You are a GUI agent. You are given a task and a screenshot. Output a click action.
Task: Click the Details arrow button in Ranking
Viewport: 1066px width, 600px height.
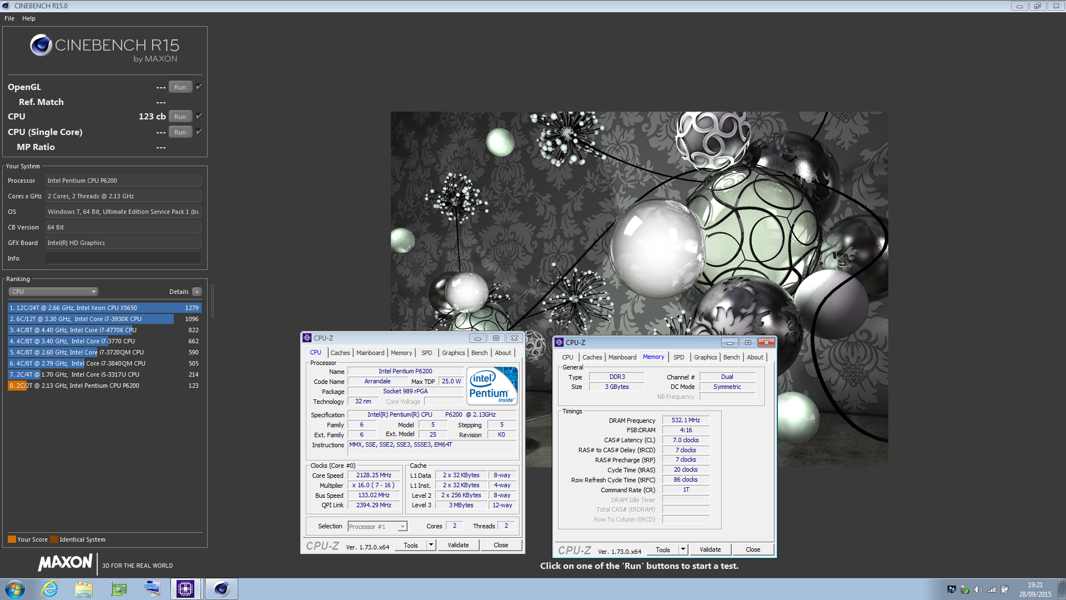tap(197, 292)
